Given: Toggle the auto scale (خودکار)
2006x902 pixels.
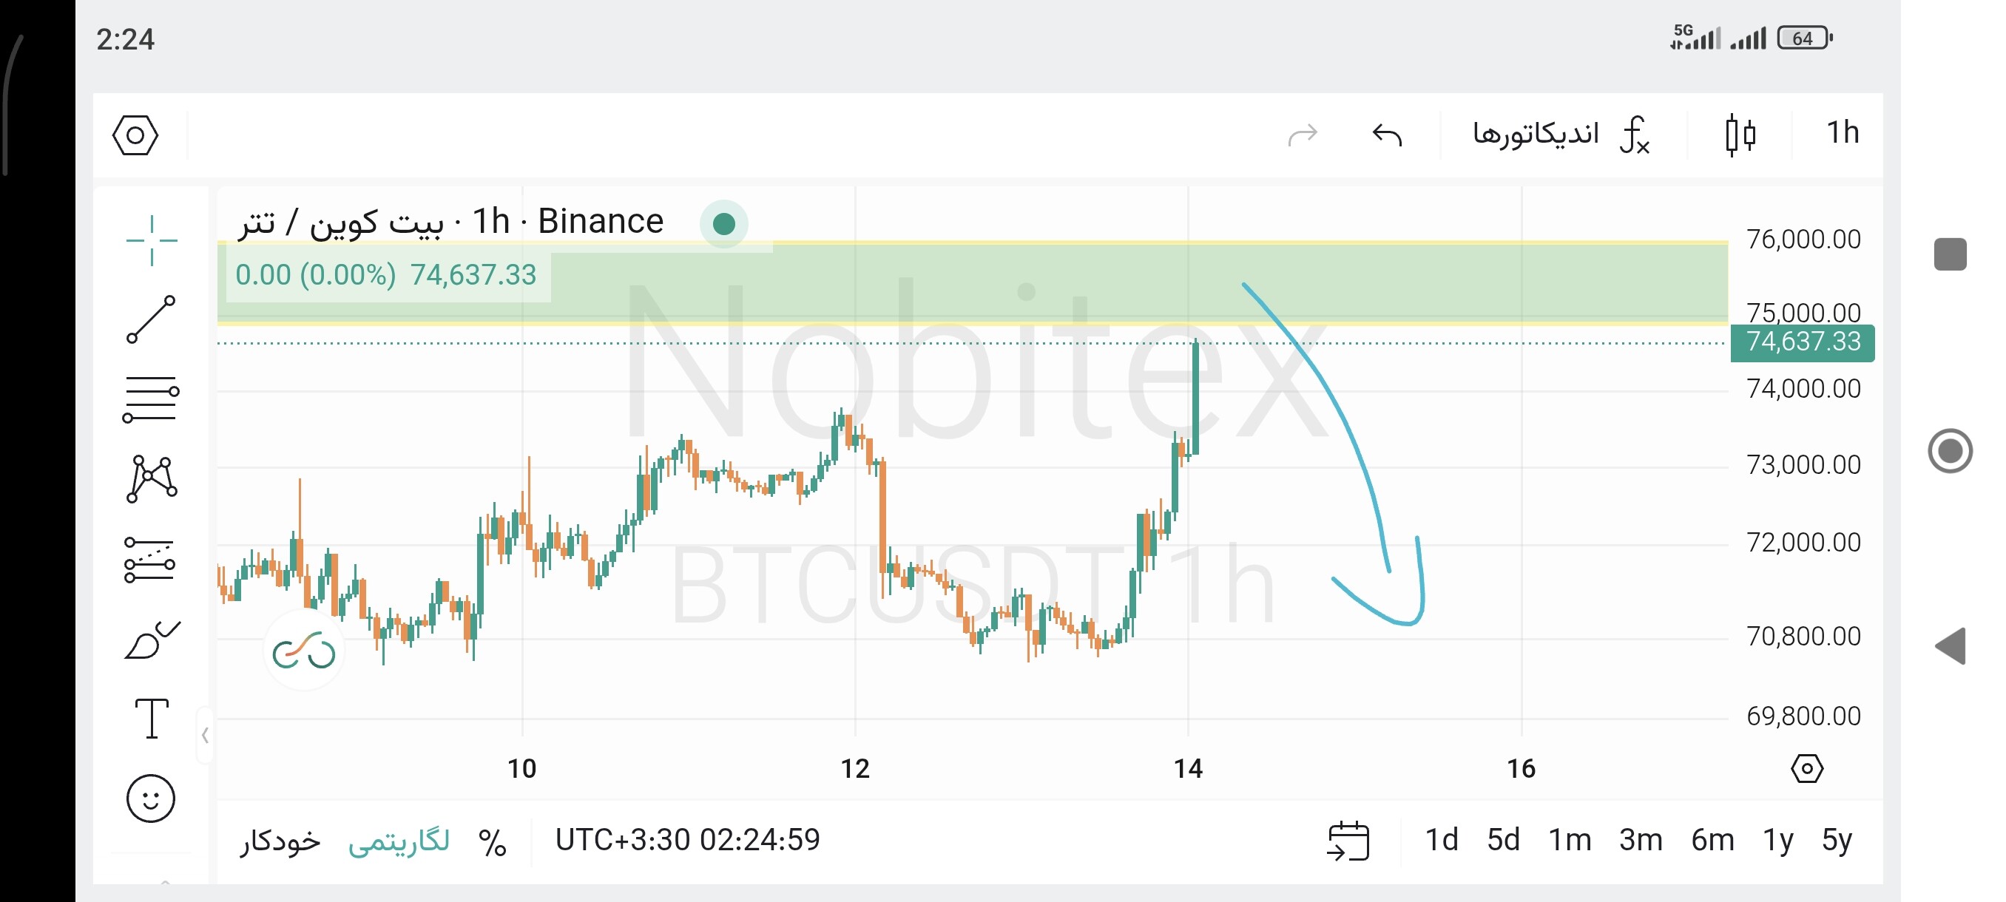Looking at the screenshot, I should [x=280, y=841].
